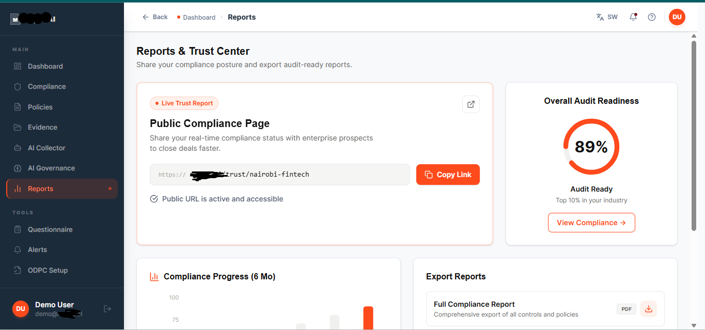The height and width of the screenshot is (330, 705).
Task: Open the help question mark icon
Action: 652,17
